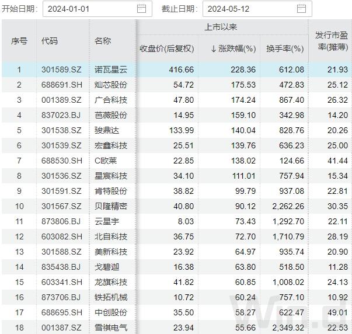The width and height of the screenshot is (352, 334).
Task: Click closing price value 133.99
Action: (x=182, y=130)
